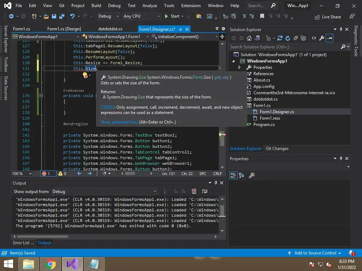Image resolution: width=362 pixels, height=271 pixels.
Task: Click the Live Share button
Action: [x=328, y=17]
